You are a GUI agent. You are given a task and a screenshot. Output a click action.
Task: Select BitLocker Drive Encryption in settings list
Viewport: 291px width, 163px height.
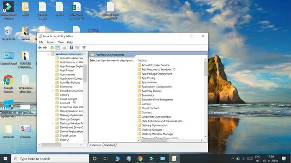tap(157, 100)
